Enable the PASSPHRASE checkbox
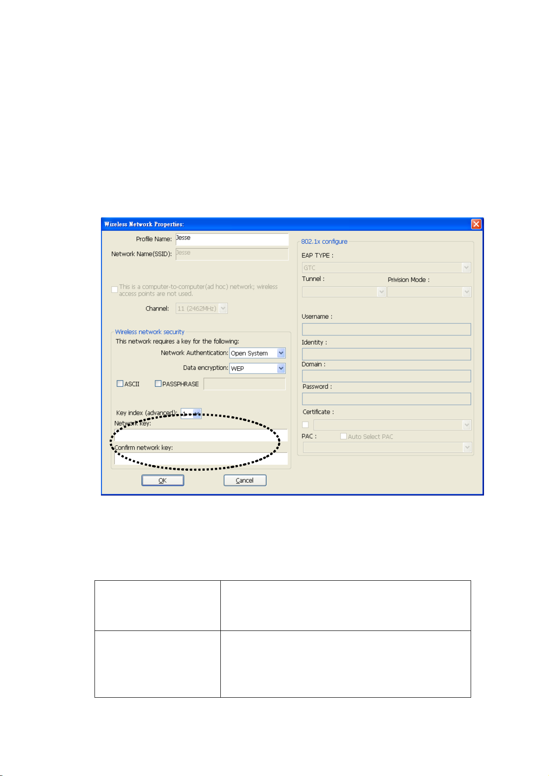549x776 pixels. click(x=158, y=384)
